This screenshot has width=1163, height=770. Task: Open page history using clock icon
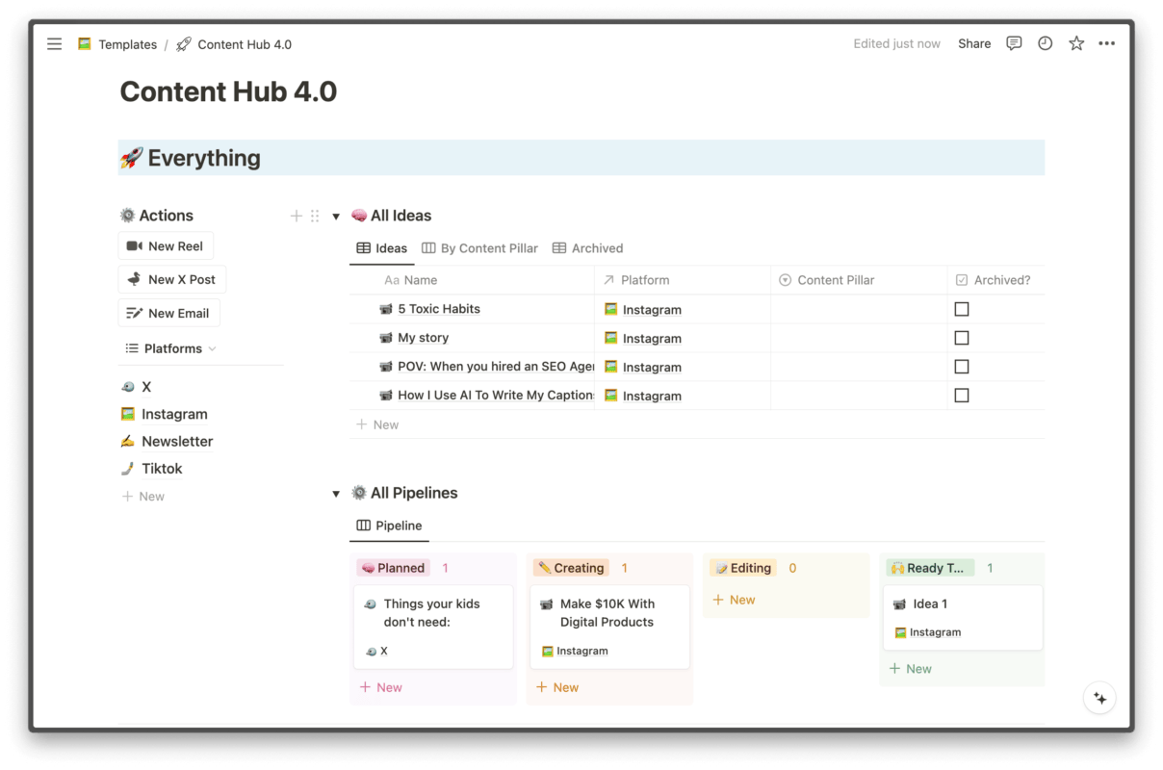1045,43
